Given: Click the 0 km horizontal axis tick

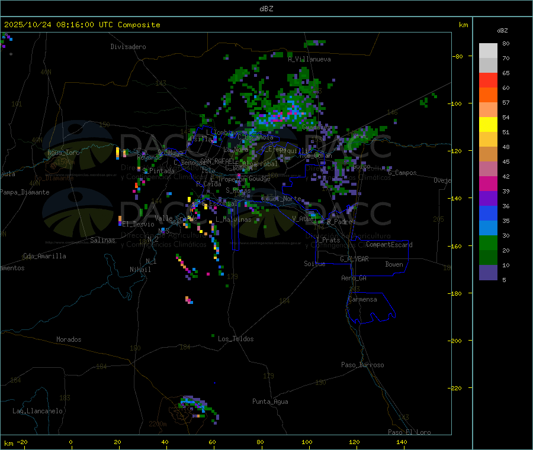Looking at the screenshot, I should (70, 442).
